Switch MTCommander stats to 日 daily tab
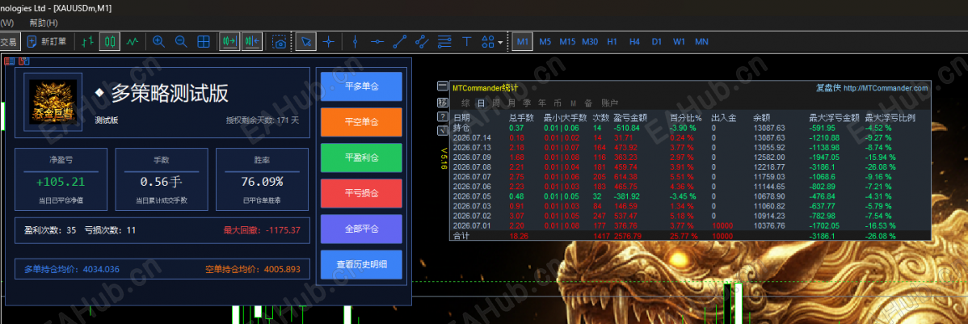968x324 pixels. click(x=480, y=103)
